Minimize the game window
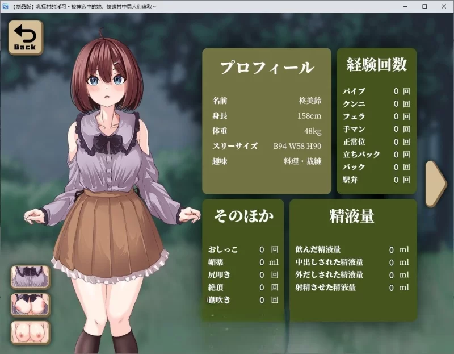This screenshot has height=354, width=454. (x=402, y=6)
